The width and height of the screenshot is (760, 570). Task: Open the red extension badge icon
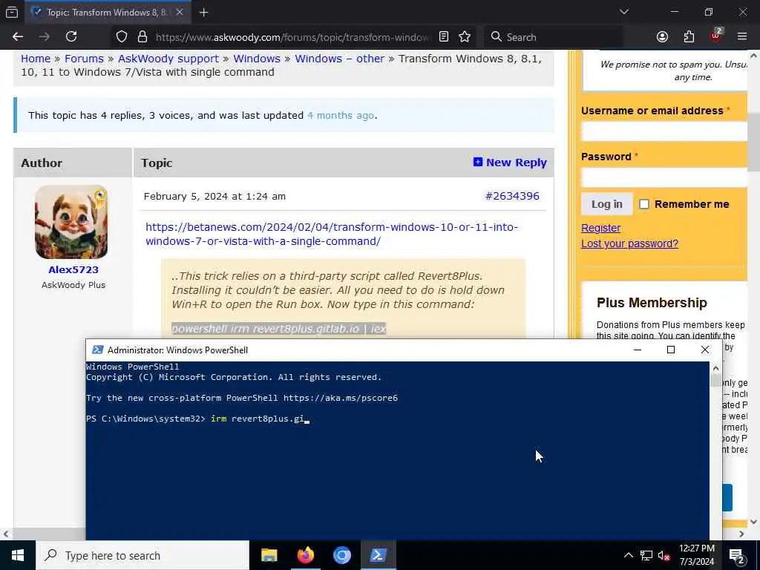pos(716,36)
